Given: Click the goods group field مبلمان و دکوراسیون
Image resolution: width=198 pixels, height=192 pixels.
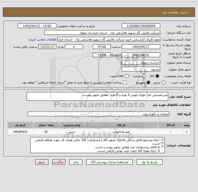Looking at the screenshot, I should (98, 114).
